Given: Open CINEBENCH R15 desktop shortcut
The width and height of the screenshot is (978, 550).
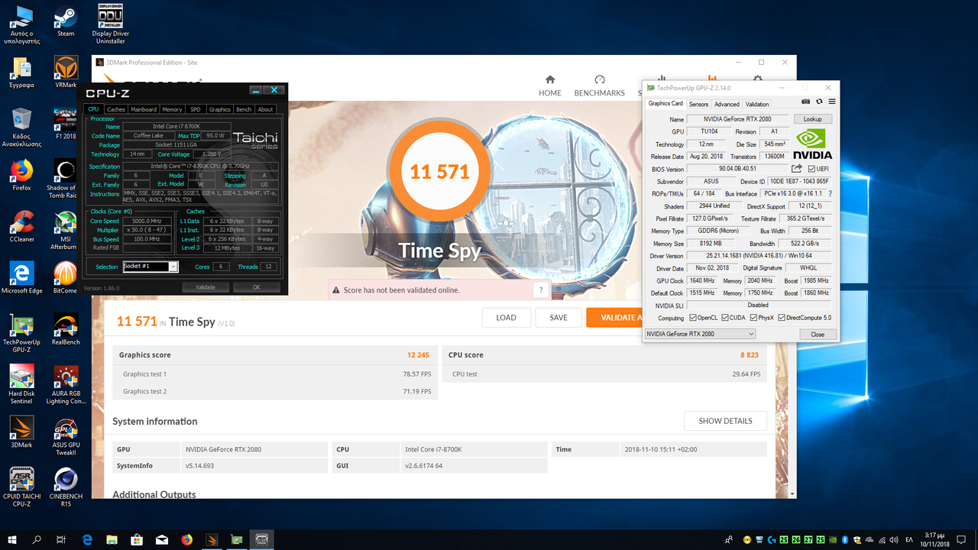Looking at the screenshot, I should (66, 487).
